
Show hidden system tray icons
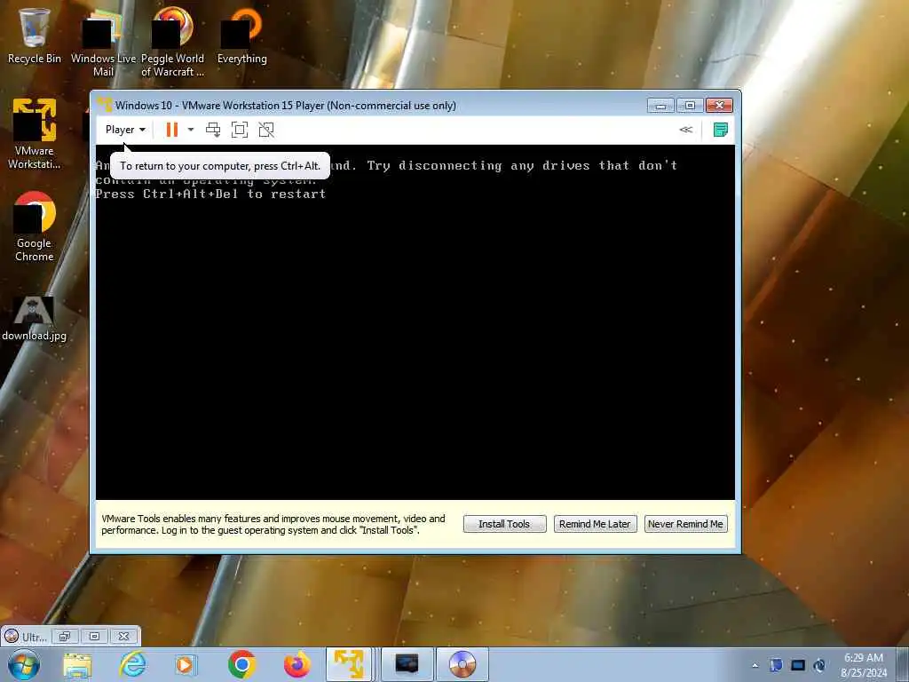(x=755, y=665)
